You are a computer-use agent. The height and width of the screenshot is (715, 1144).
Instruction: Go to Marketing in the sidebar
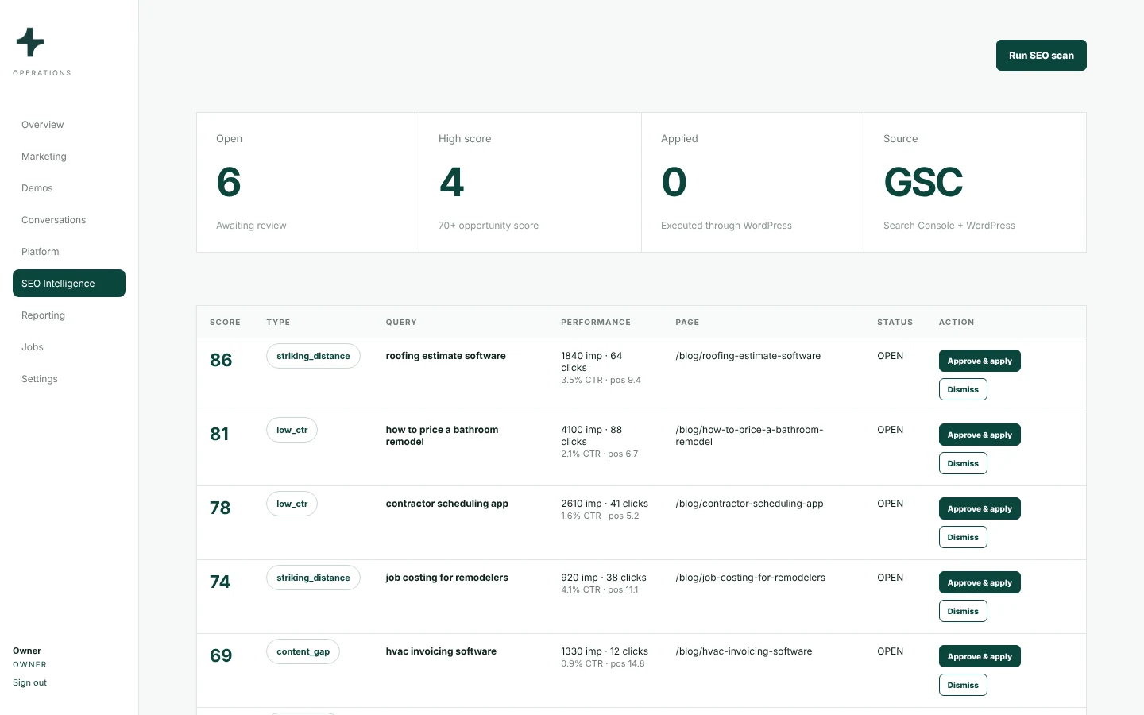coord(69,157)
